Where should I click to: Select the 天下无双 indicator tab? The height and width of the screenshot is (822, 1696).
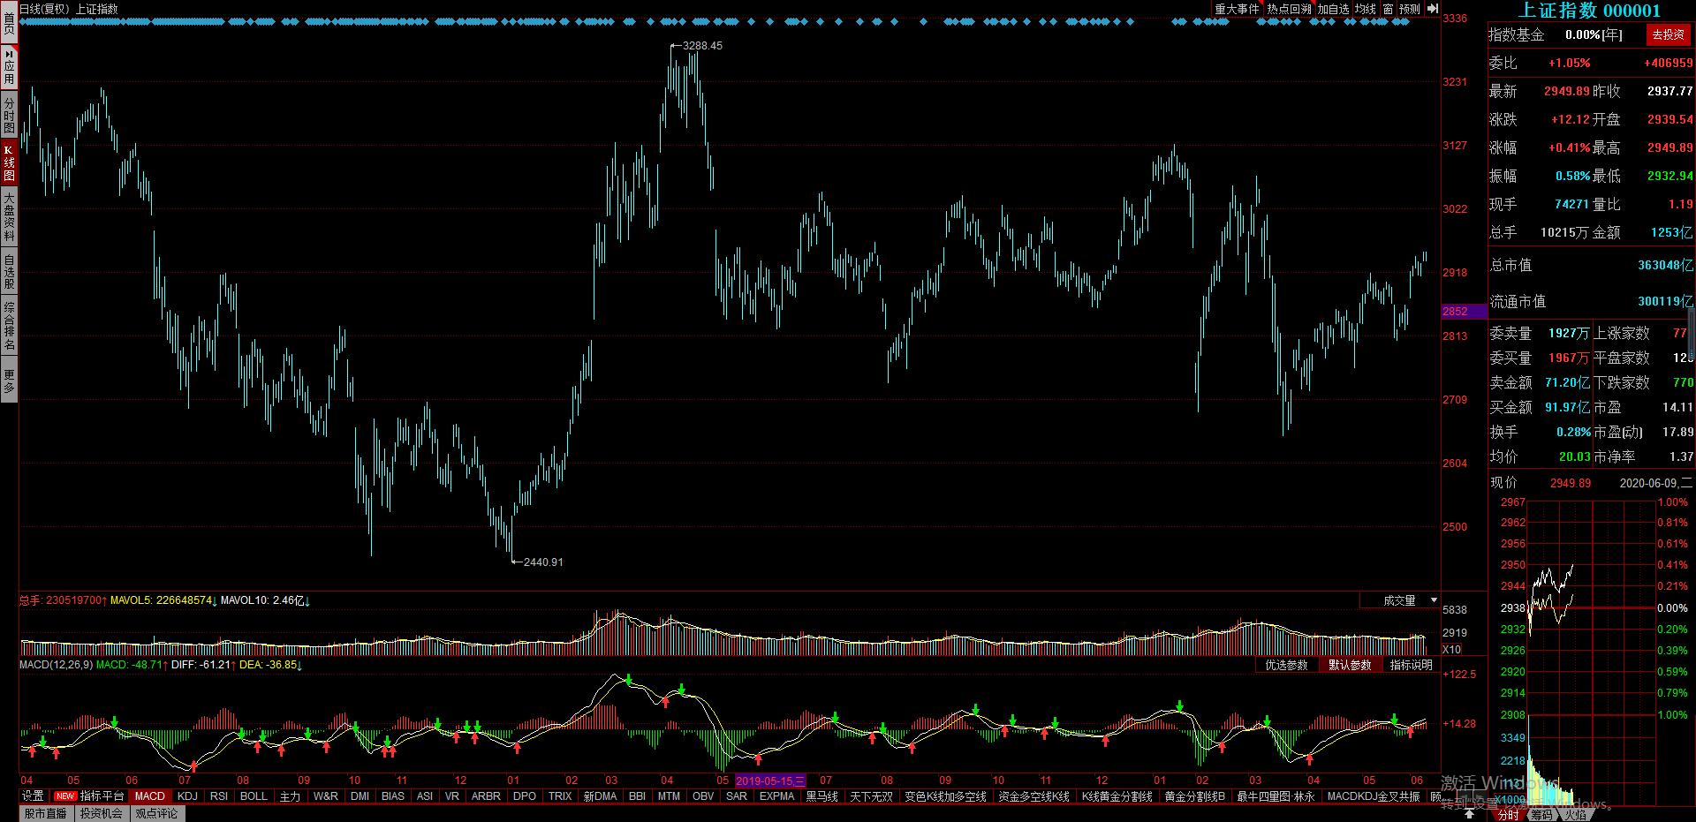tap(872, 796)
